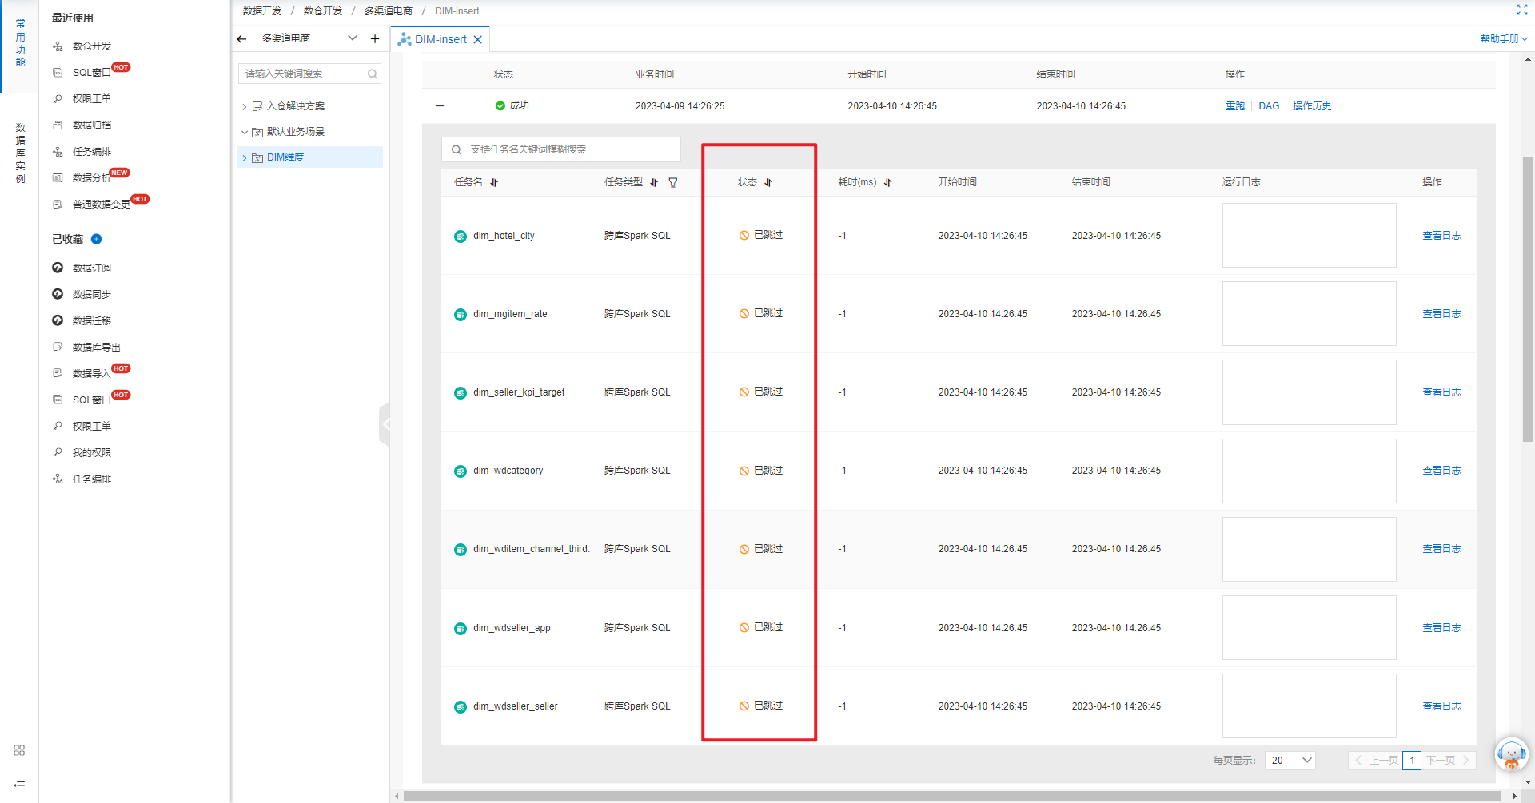View log for dim_wdseller_seller
Screen dimensions: 1535x803
tap(1441, 706)
